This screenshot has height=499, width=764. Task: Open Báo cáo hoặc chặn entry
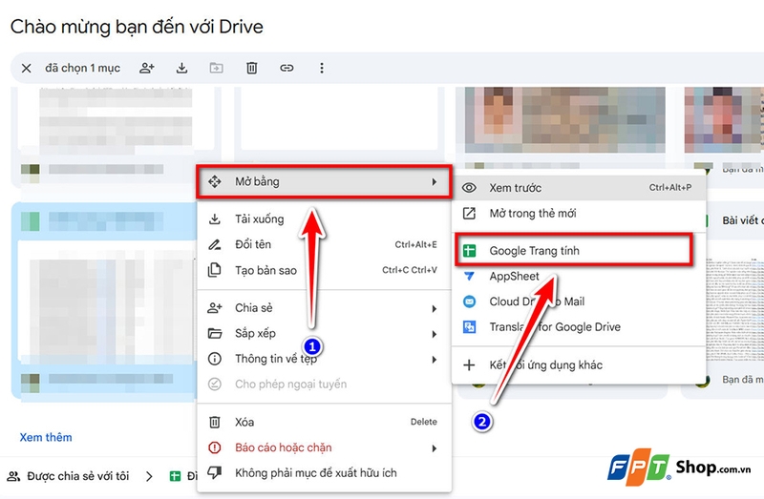click(324, 447)
